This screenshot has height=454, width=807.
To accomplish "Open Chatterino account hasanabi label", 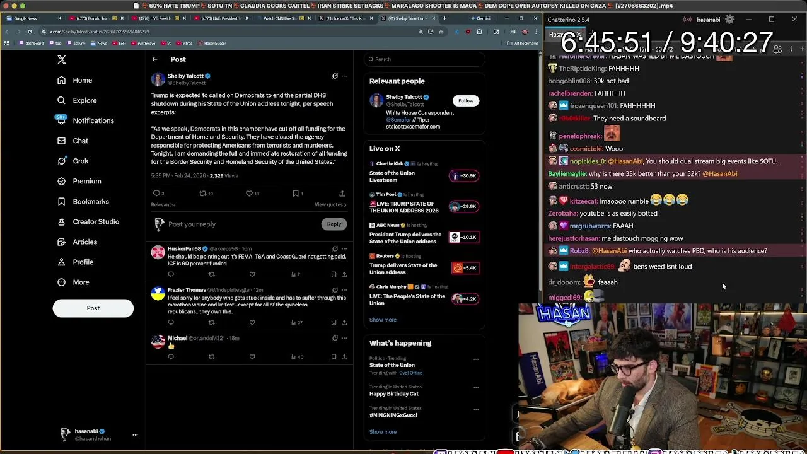I will [x=709, y=20].
